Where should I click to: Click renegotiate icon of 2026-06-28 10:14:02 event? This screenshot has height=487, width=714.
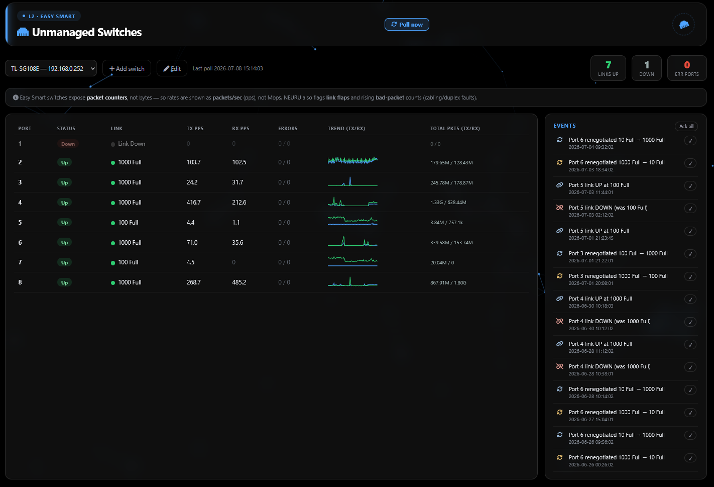(559, 389)
